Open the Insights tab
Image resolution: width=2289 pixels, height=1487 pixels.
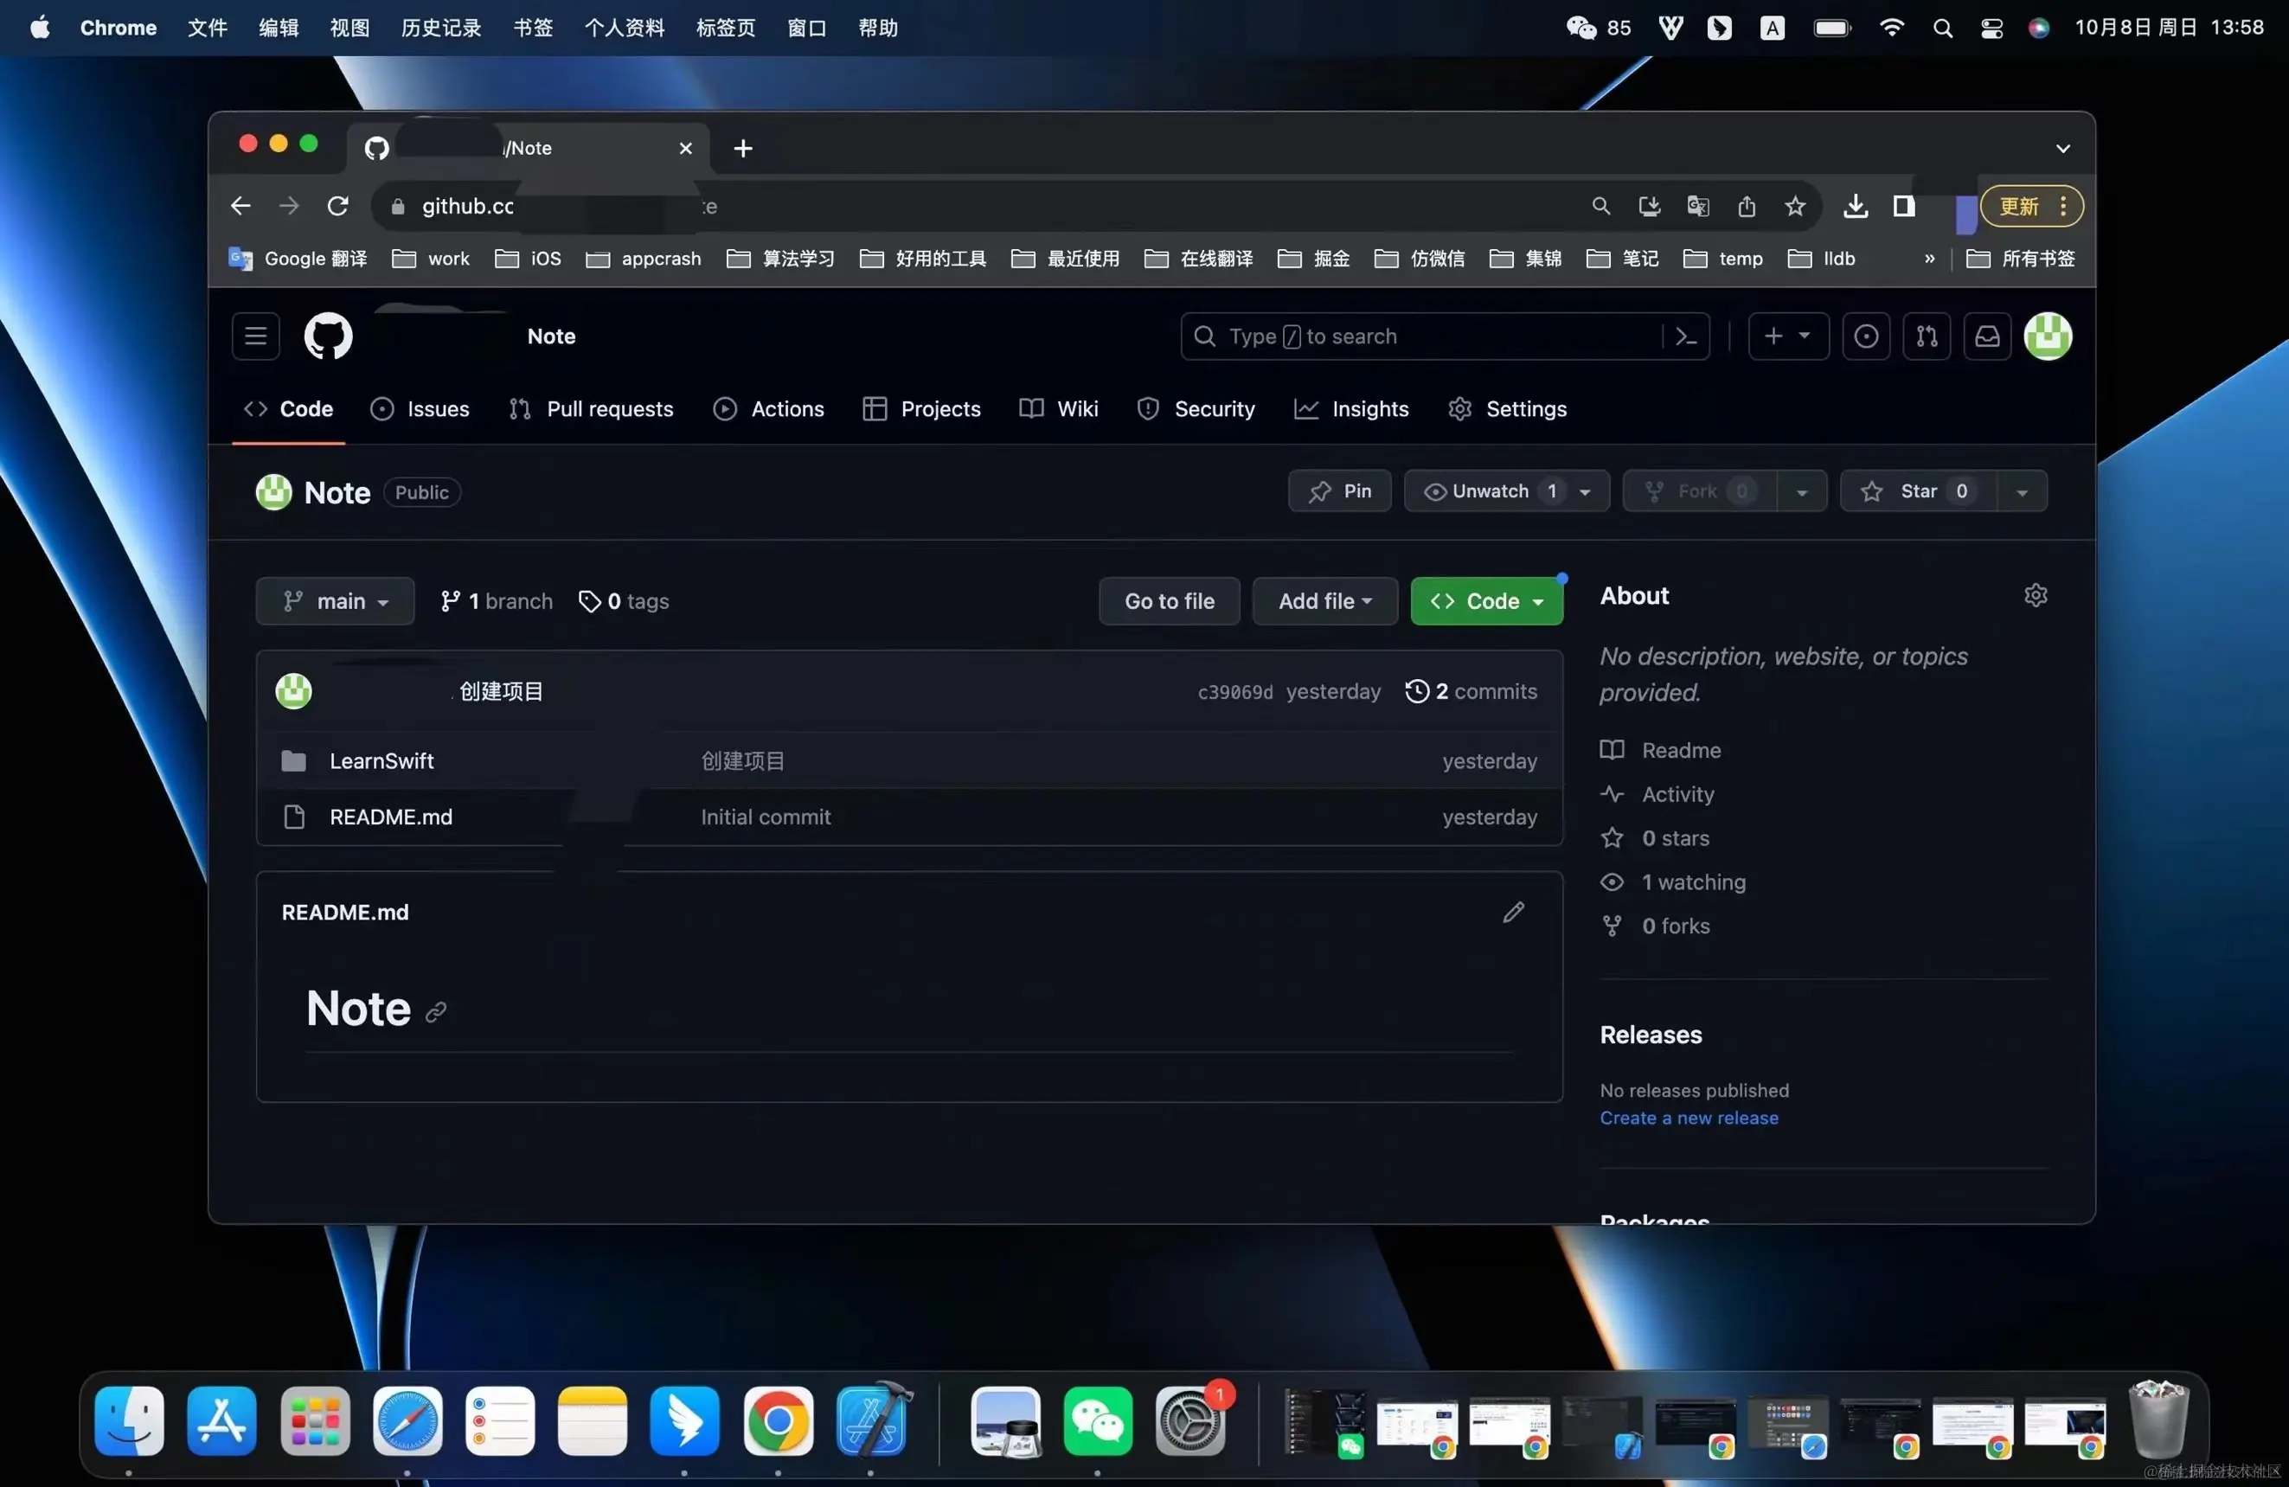coord(1351,409)
